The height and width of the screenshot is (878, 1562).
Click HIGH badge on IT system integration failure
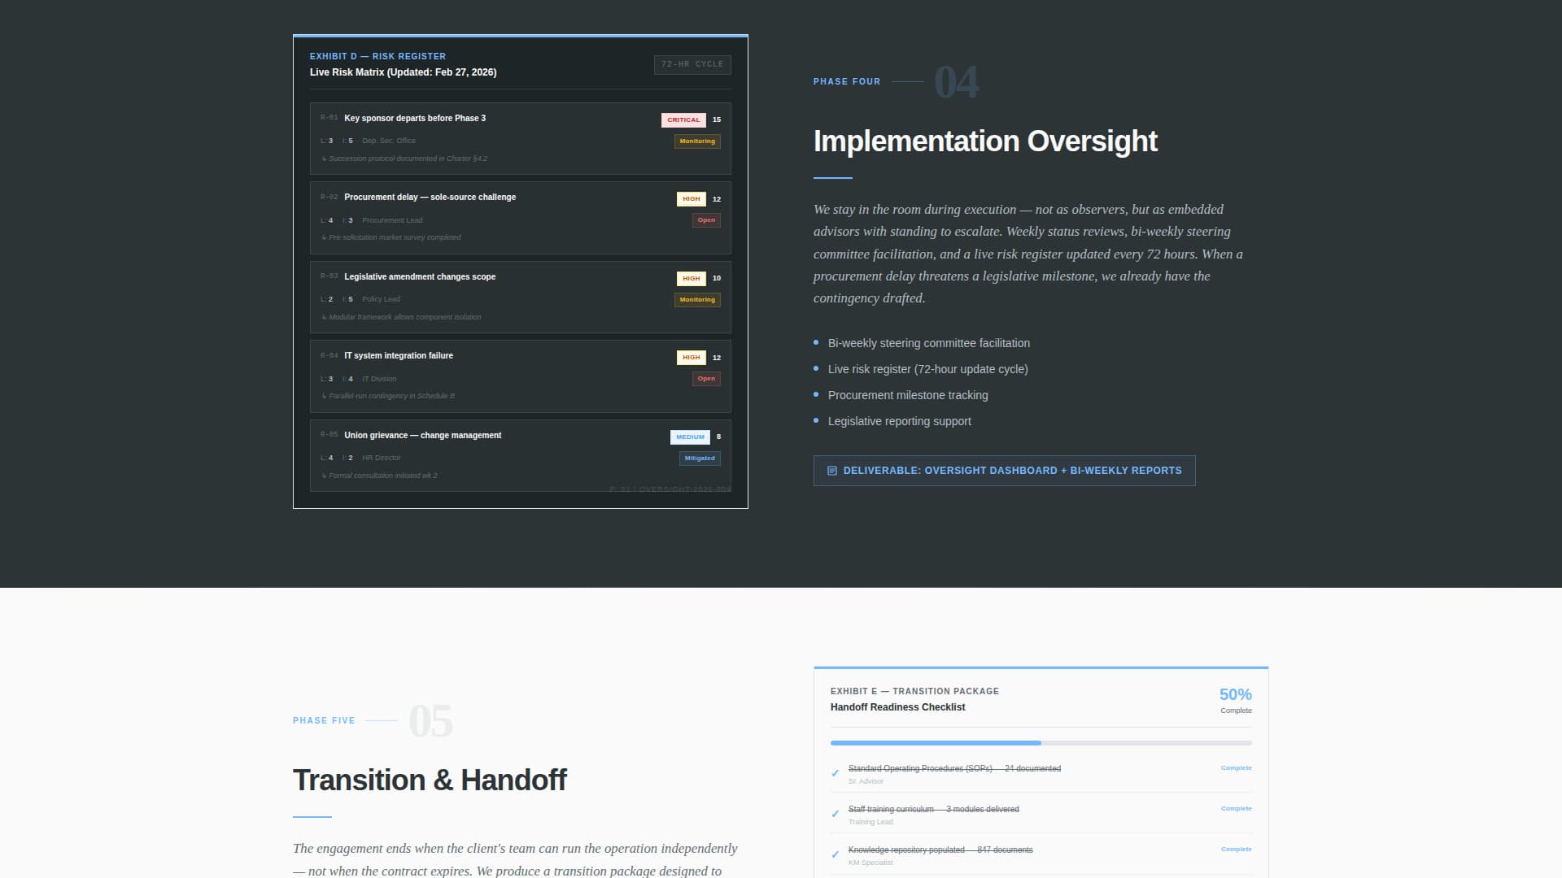691,358
